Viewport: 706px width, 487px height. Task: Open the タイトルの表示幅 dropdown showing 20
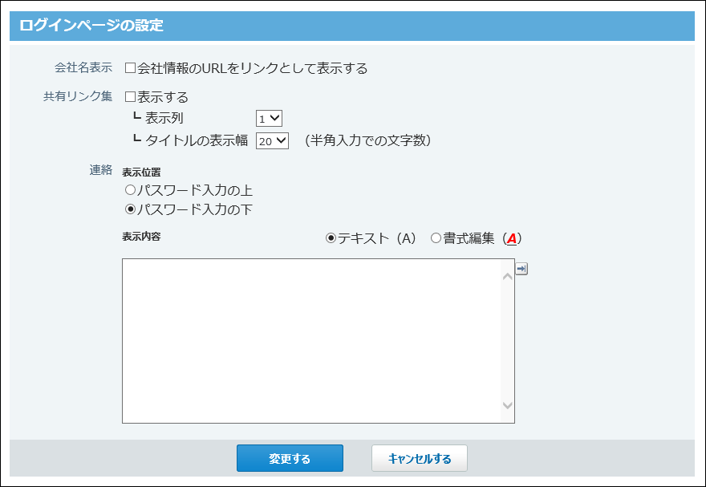click(272, 141)
